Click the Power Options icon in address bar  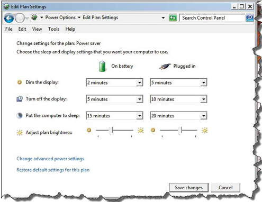(x=34, y=17)
